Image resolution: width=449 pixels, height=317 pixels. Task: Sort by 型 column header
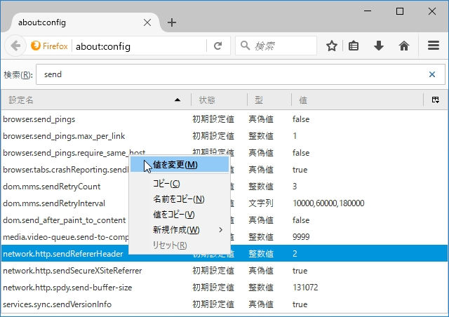(269, 100)
